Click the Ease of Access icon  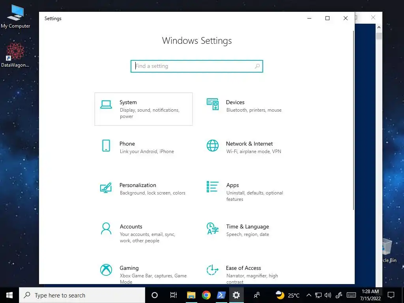pyautogui.click(x=213, y=270)
